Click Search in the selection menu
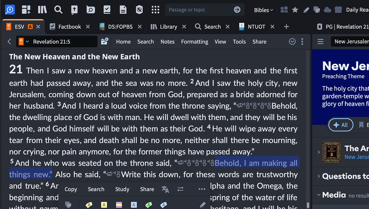 coord(96,189)
